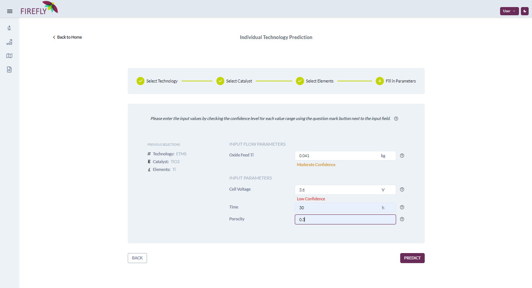Select the map icon in sidebar
Image resolution: width=532 pixels, height=288 pixels.
point(9,56)
